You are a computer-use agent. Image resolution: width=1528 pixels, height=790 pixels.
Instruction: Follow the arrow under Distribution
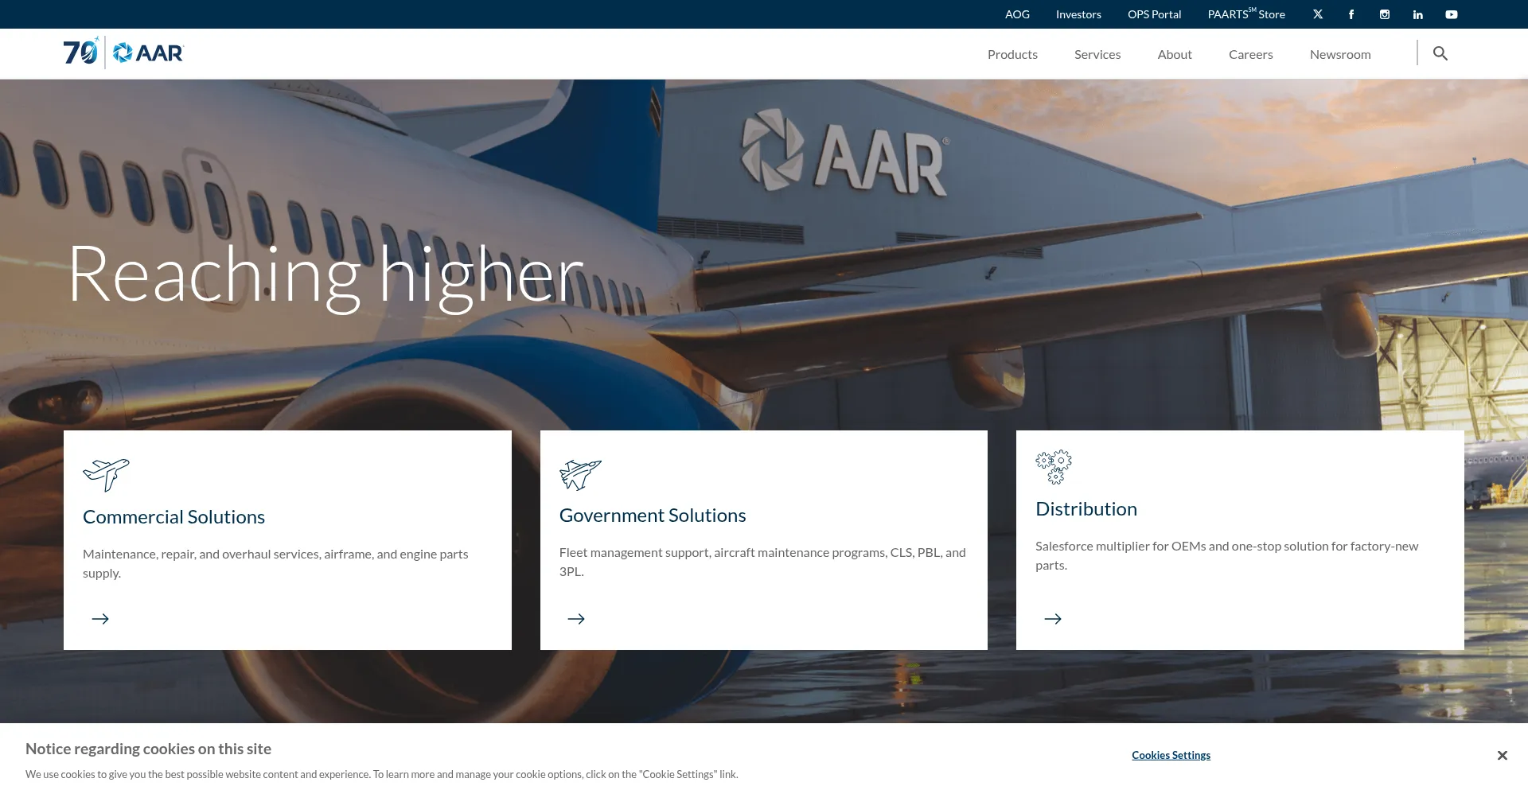click(1053, 619)
